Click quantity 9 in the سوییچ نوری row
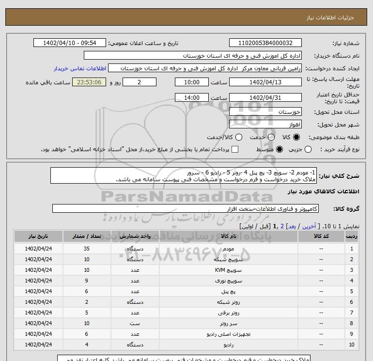The width and height of the screenshot is (373, 361). tap(87, 281)
